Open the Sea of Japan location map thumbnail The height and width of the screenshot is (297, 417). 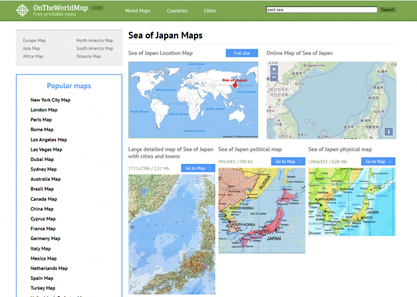pos(193,100)
